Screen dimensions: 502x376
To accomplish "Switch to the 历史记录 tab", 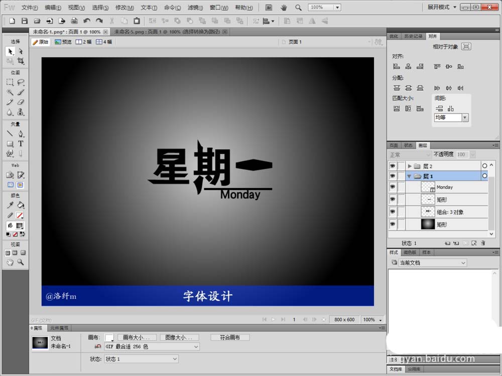I will (x=413, y=36).
